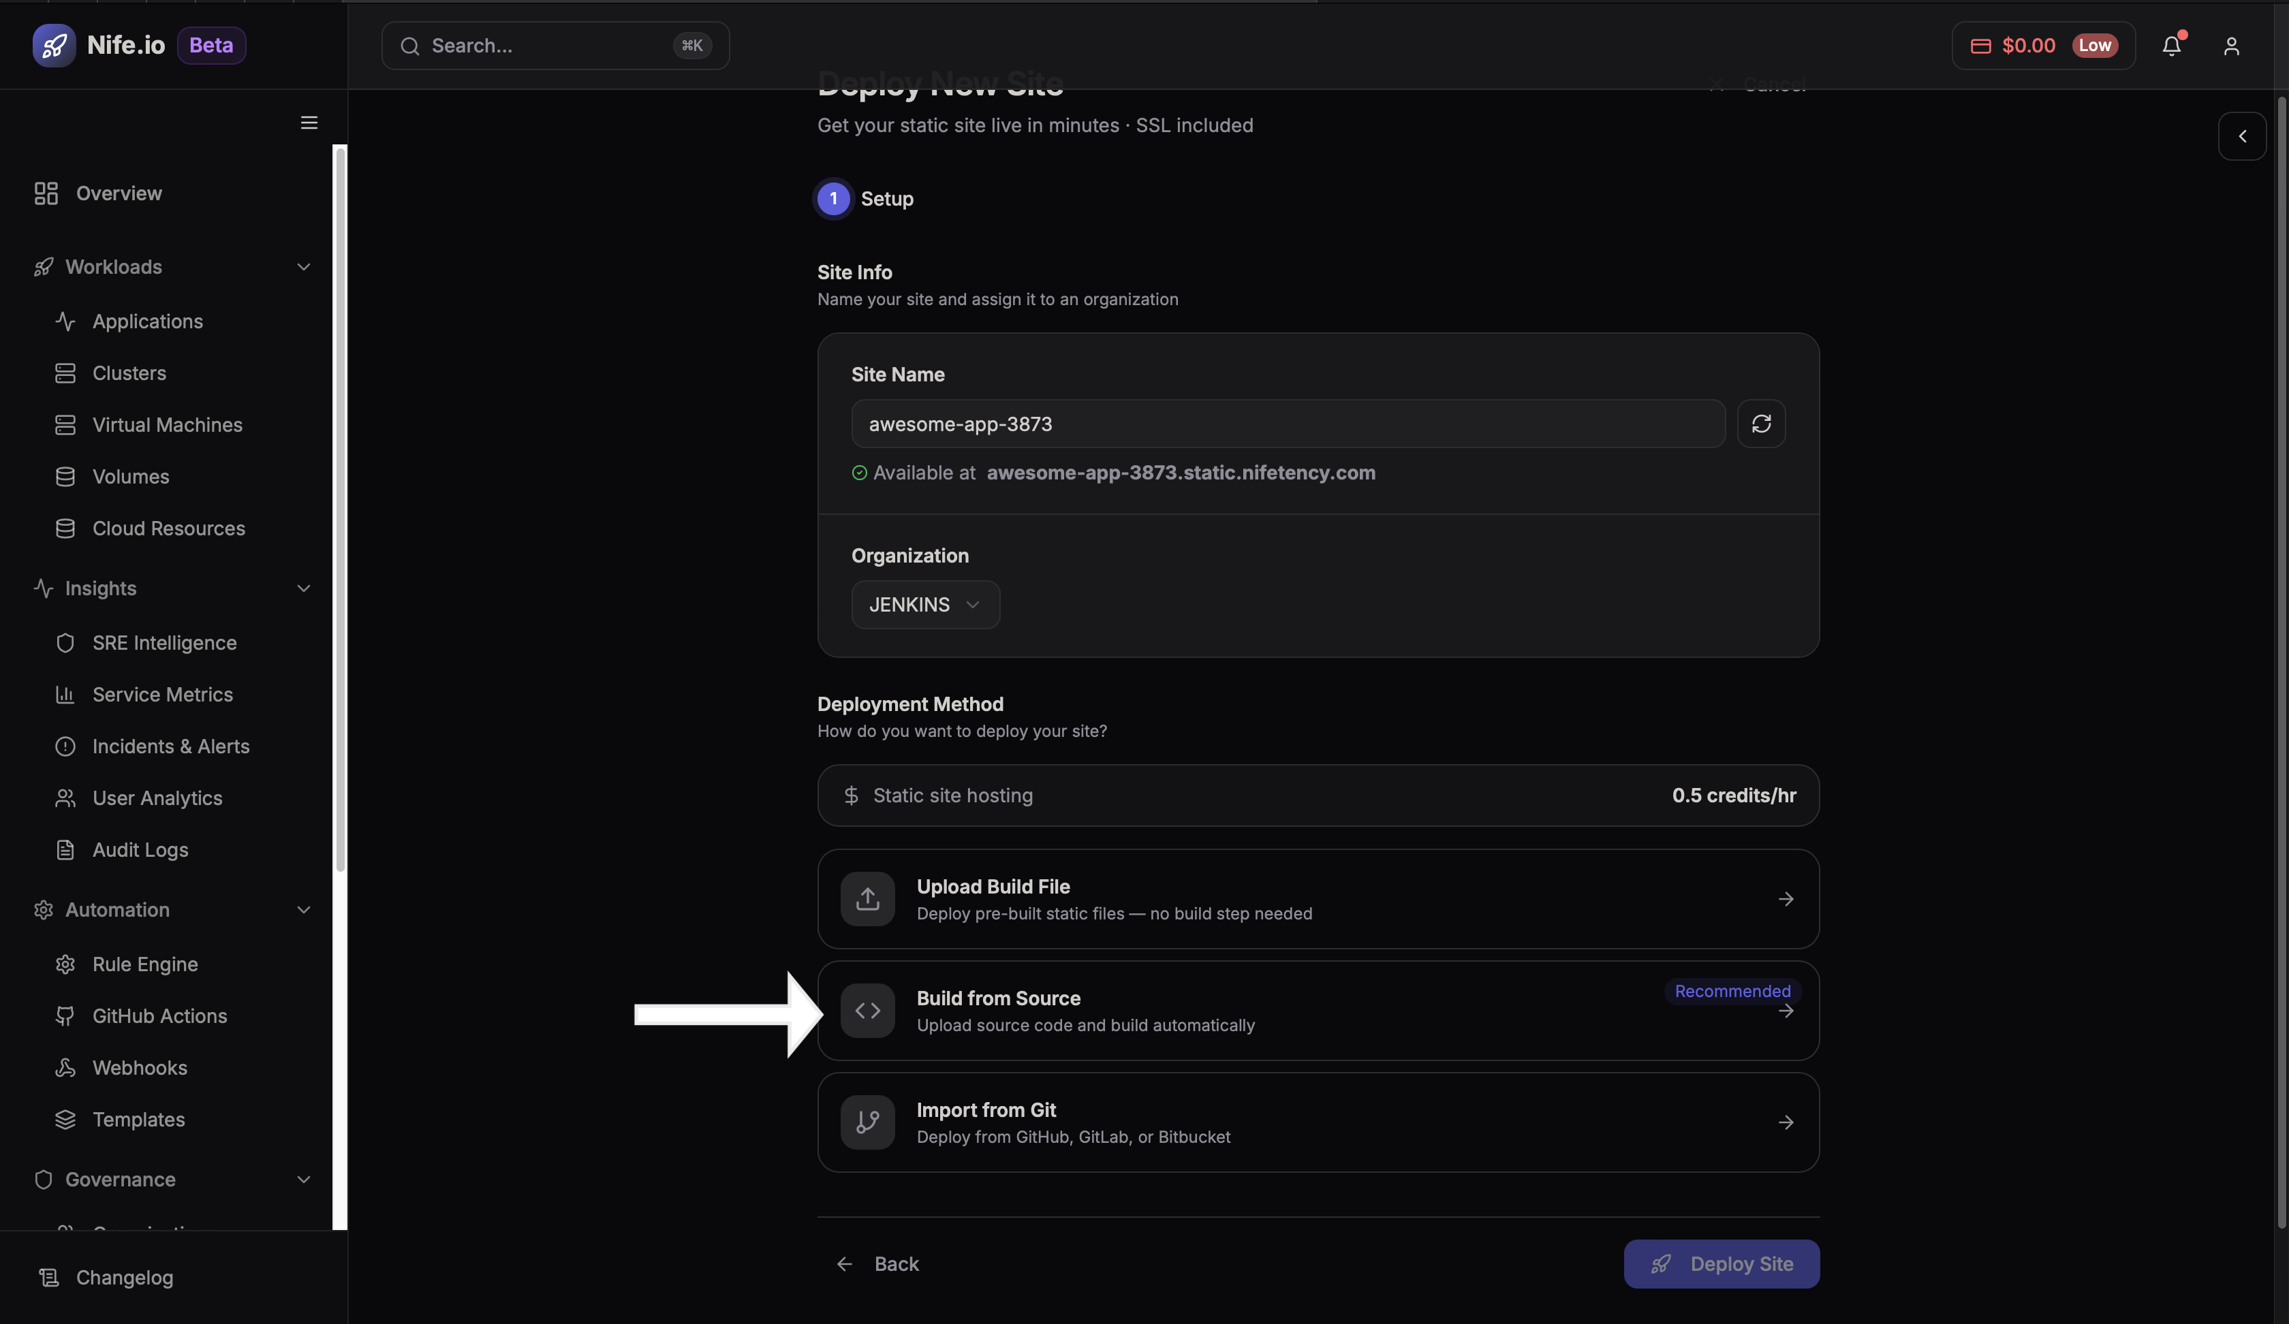The height and width of the screenshot is (1324, 2289).
Task: Regenerate site name with the refresh icon
Action: (x=1761, y=423)
